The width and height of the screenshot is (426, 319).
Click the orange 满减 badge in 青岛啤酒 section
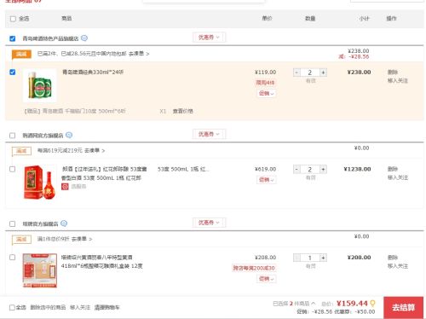(x=21, y=54)
